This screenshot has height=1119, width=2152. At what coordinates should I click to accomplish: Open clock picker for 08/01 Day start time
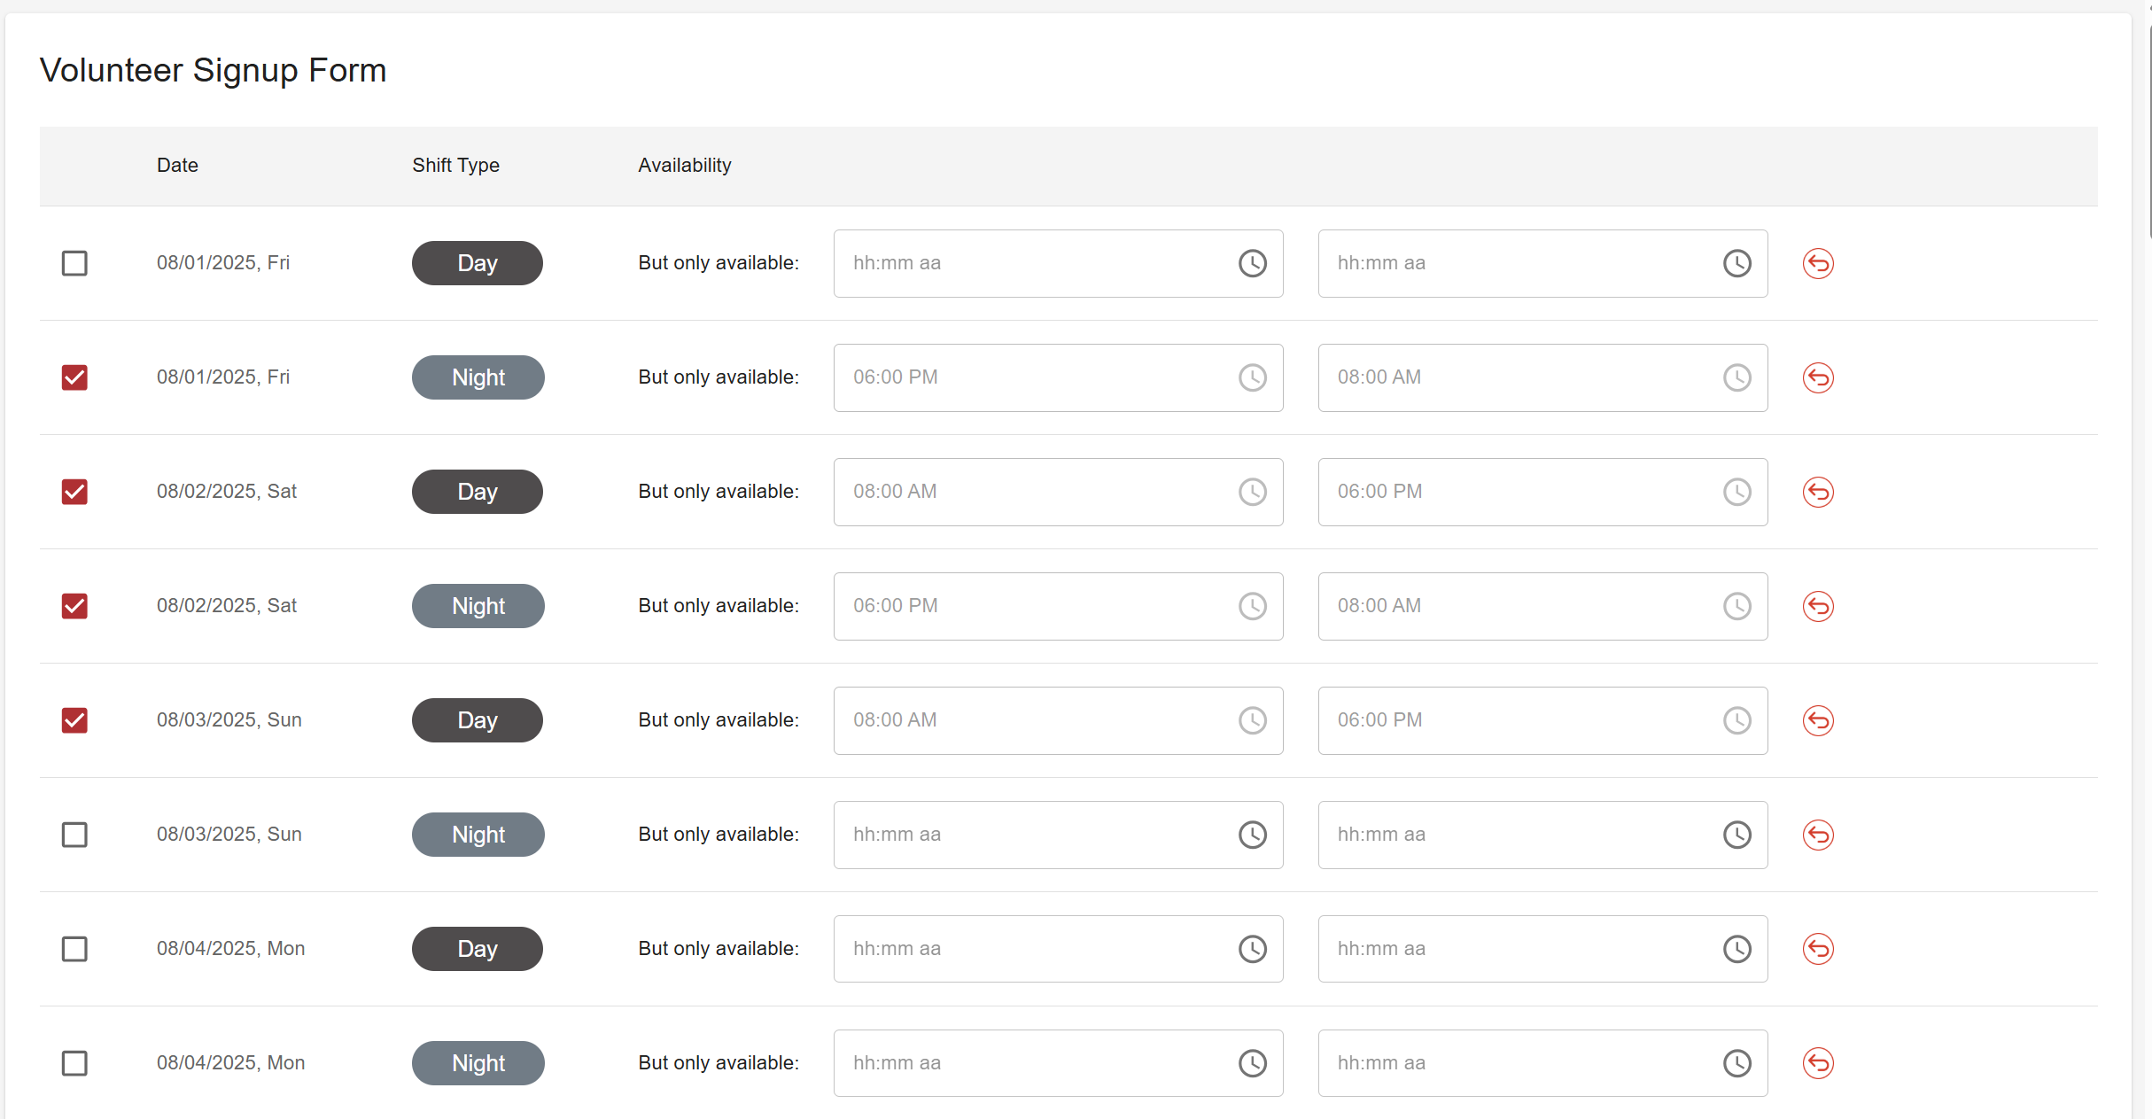[1252, 263]
